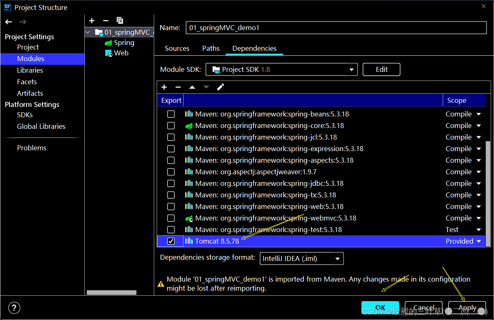Click the Edit SDK button
The height and width of the screenshot is (320, 494).
(381, 69)
